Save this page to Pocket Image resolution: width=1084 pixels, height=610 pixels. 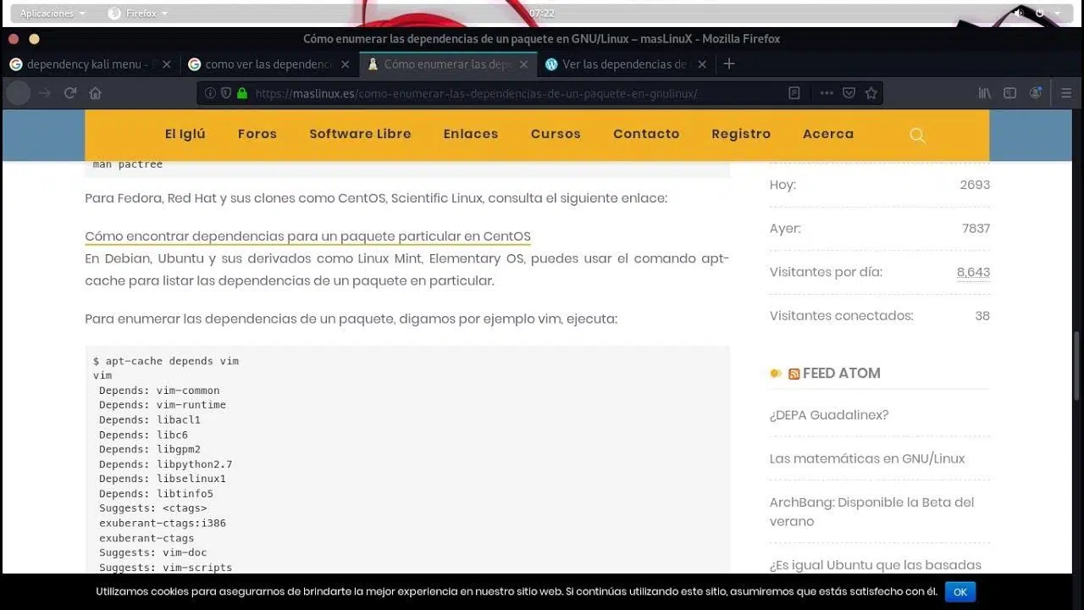pos(849,93)
